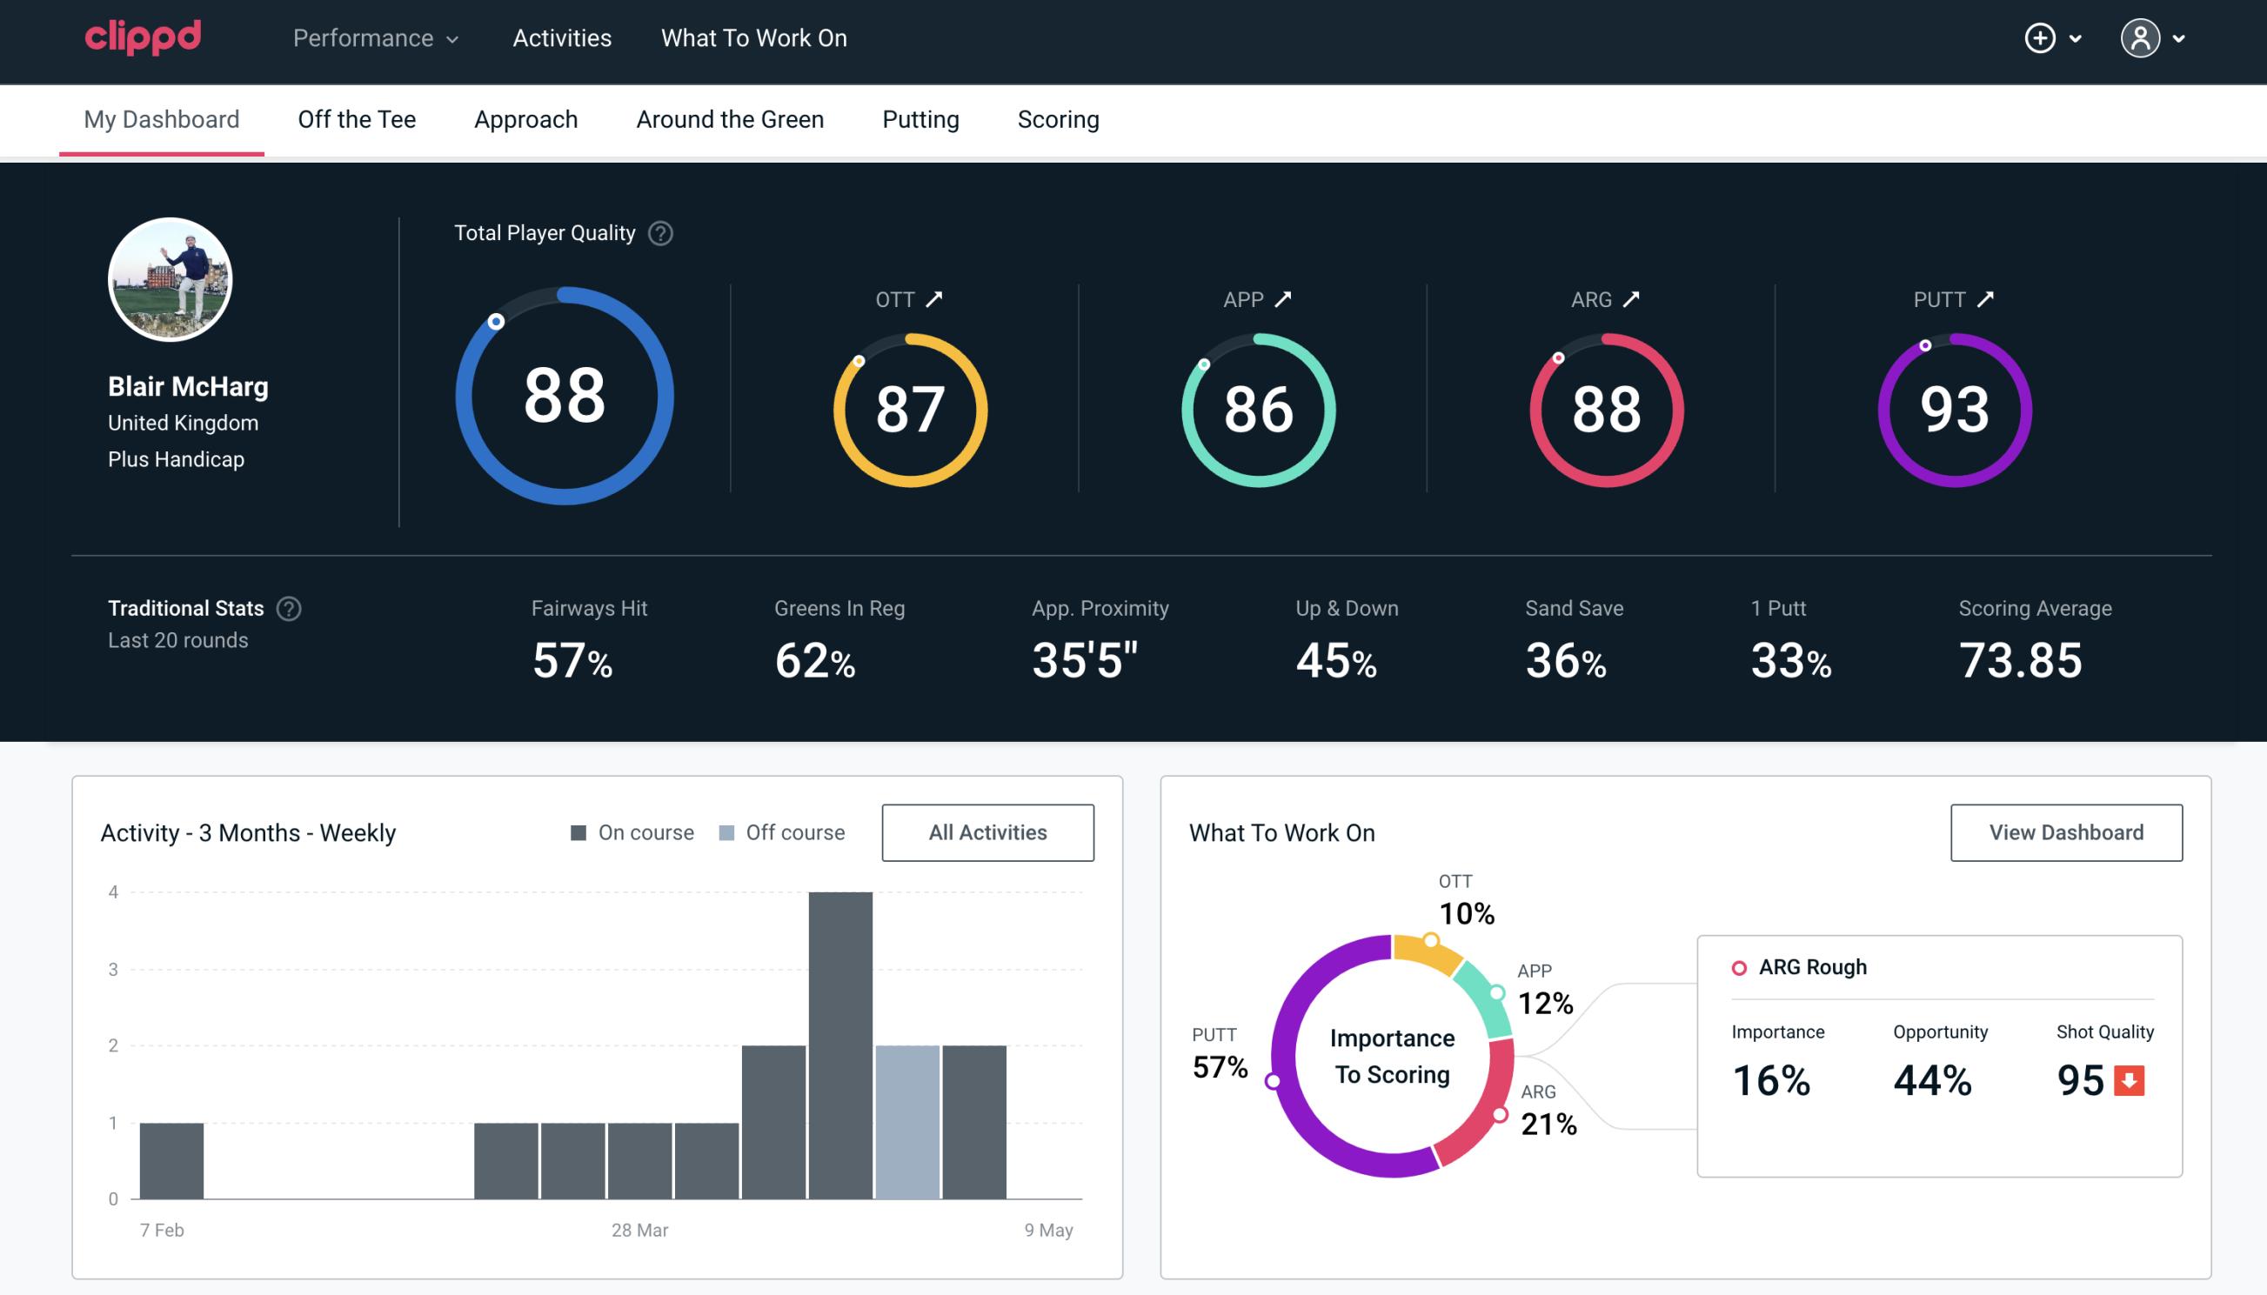
Task: Switch to the Scoring tab
Action: click(x=1059, y=118)
